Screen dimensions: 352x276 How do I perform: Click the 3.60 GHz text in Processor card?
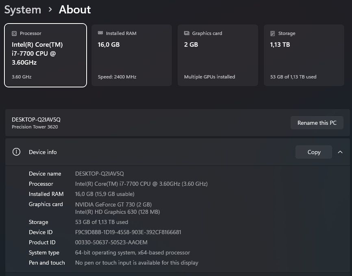coord(22,77)
